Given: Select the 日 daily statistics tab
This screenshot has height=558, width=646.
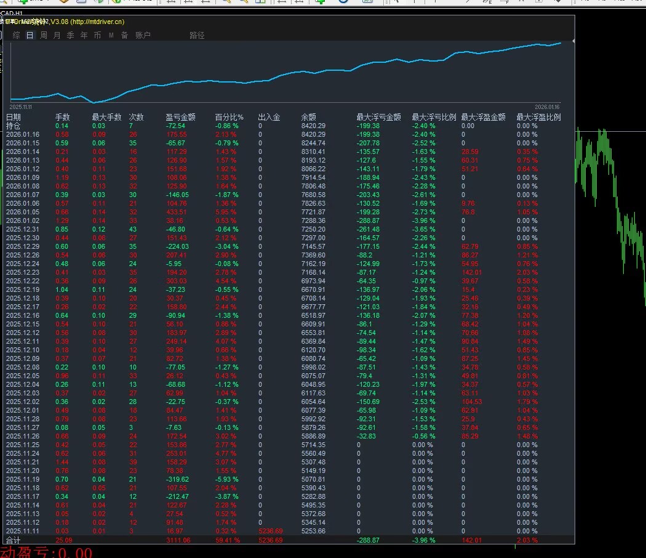Looking at the screenshot, I should 30,35.
